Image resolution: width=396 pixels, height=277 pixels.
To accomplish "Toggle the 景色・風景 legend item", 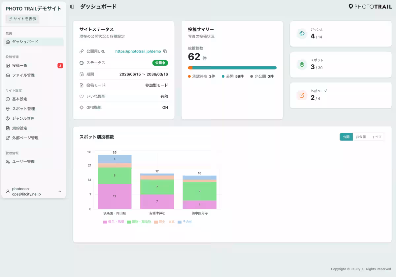I will click(x=114, y=222).
